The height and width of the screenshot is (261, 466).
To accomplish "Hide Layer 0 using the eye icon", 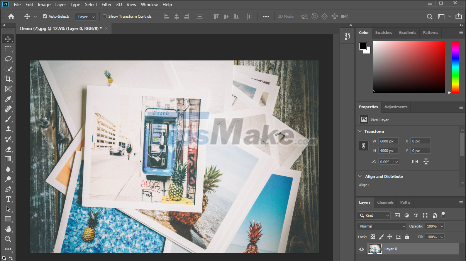I will coord(361,249).
